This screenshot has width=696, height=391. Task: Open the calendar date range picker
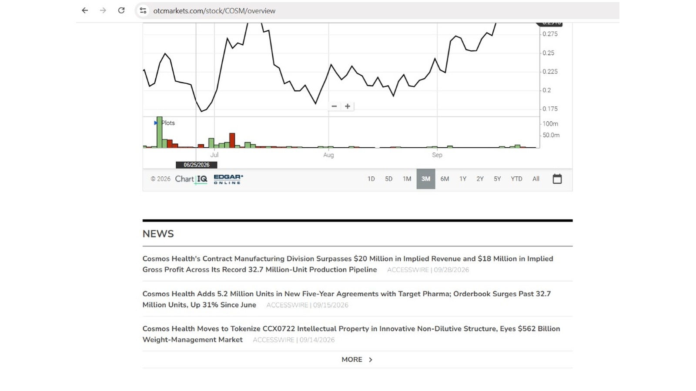click(557, 179)
